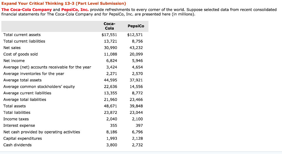282x154 pixels.
Task: Select the Income taxes row label
Action: (x=16, y=119)
